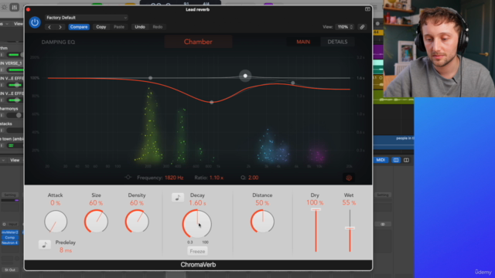The image size is (495, 278).
Task: Click the Size value 60 %
Action: [96, 203]
